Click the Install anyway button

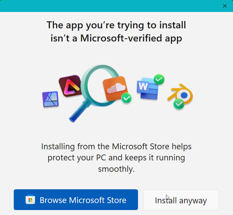pos(181,200)
